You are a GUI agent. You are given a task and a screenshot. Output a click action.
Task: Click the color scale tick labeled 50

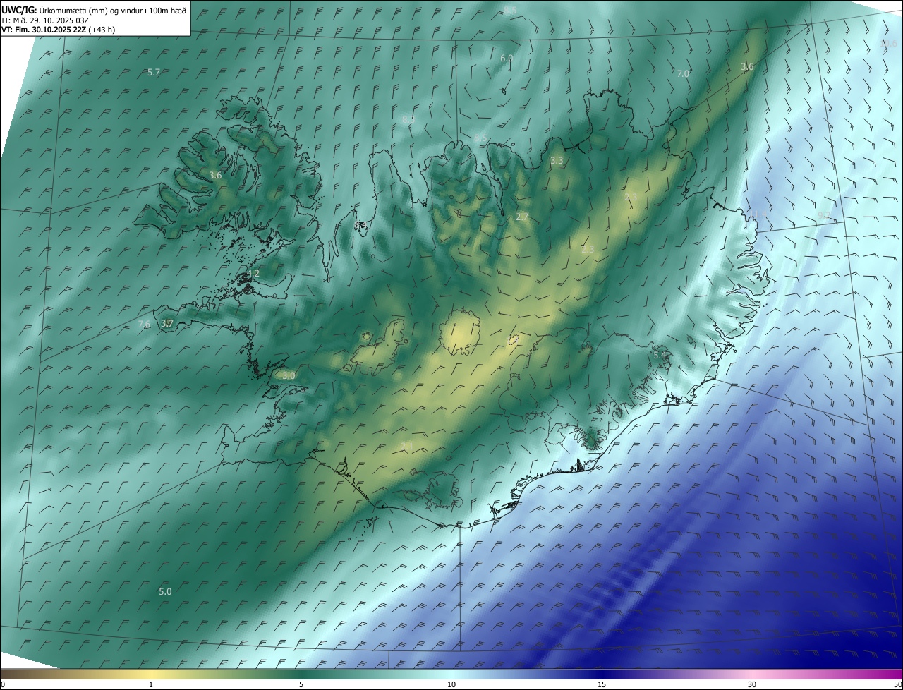897,684
